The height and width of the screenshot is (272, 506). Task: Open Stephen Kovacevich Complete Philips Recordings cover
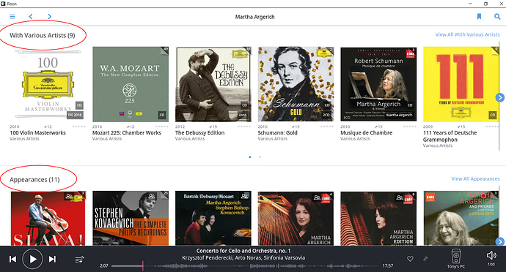[131, 218]
